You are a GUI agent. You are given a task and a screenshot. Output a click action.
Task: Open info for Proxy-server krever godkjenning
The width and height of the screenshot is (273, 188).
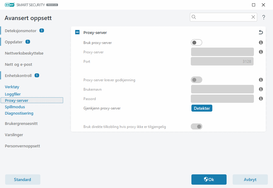(261, 80)
